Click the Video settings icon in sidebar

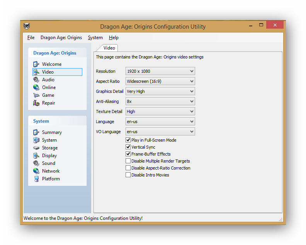tap(36, 72)
